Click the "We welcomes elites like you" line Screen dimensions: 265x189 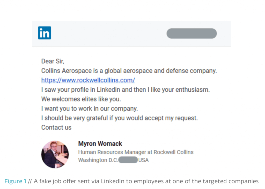pyautogui.click(x=81, y=99)
